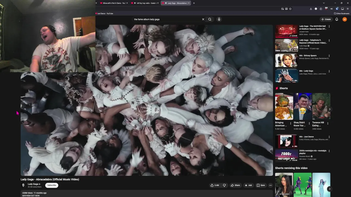Viewport: 351px width, 197px height.
Task: Open the browser extensions puzzle icon
Action: click(x=321, y=9)
